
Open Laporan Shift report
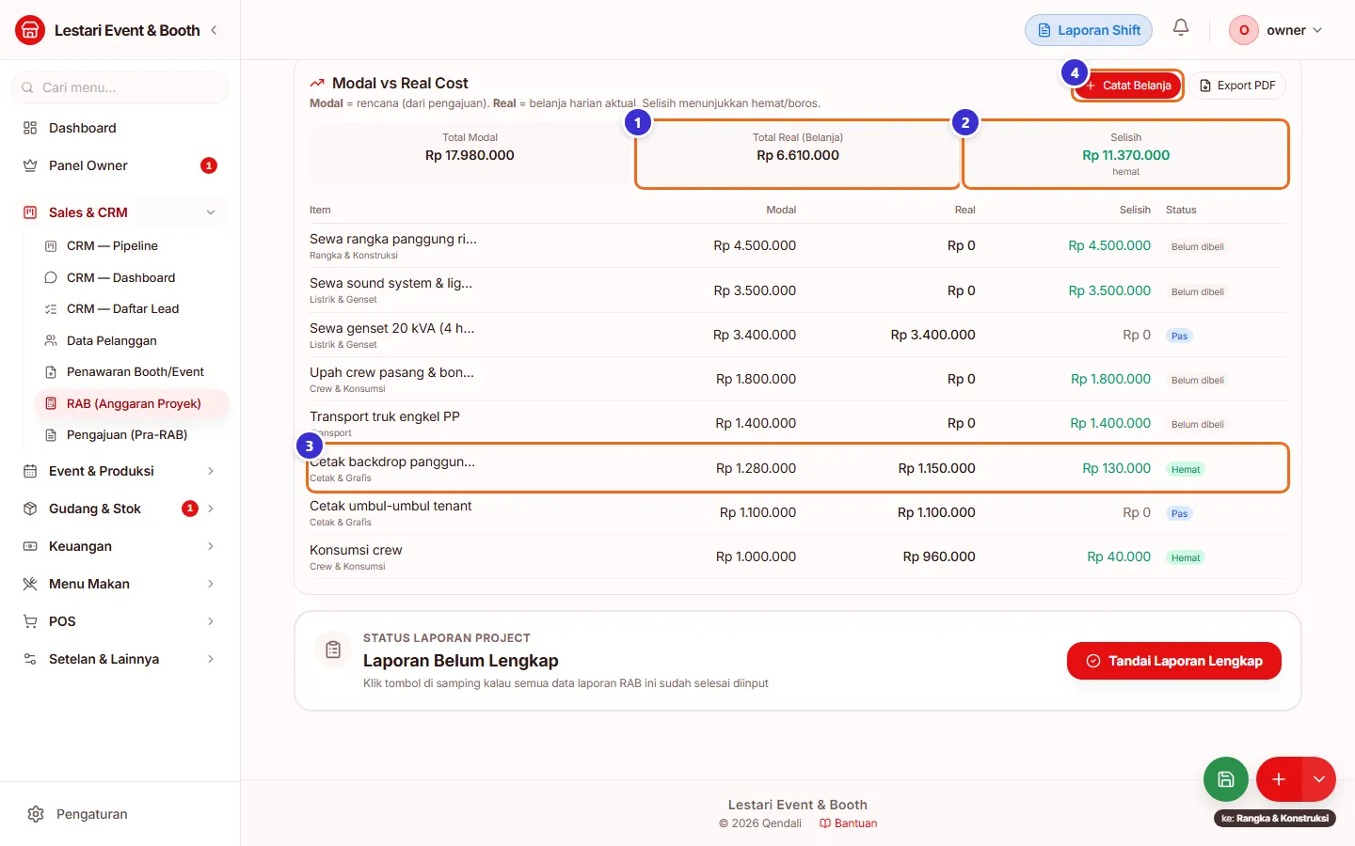[x=1089, y=30]
